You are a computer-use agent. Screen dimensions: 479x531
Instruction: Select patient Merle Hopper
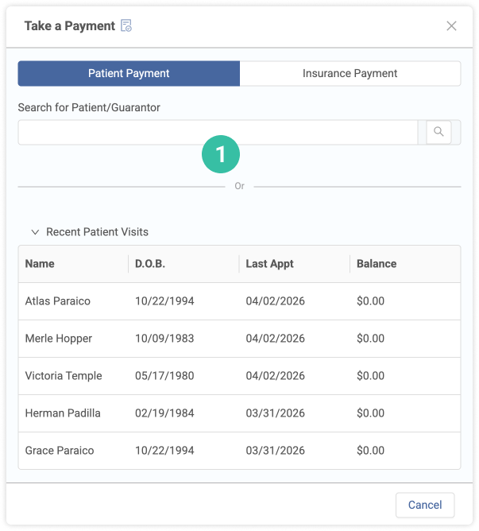click(59, 339)
